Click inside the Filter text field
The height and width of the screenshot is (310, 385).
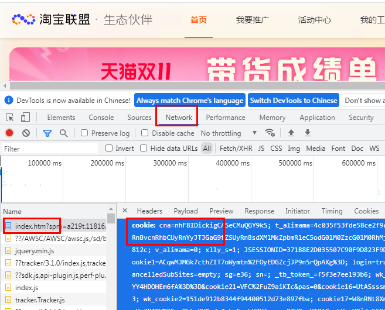tap(50, 149)
